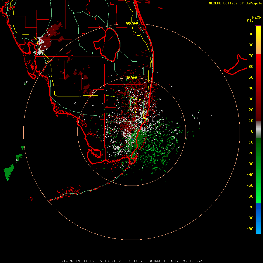Click the NEXLAB-College of DuPage title text
The height and width of the screenshot is (263, 263).
tap(233, 3)
